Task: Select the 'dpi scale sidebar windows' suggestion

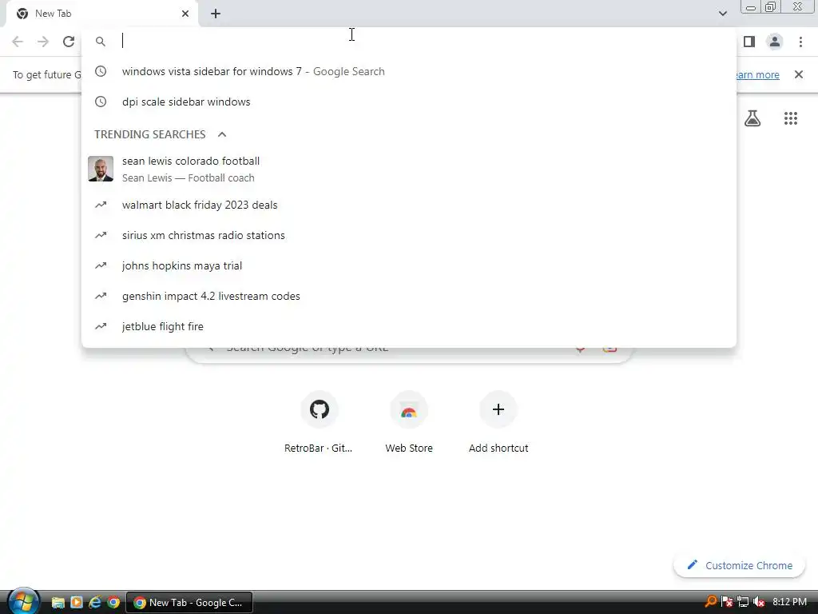Action: (408, 102)
